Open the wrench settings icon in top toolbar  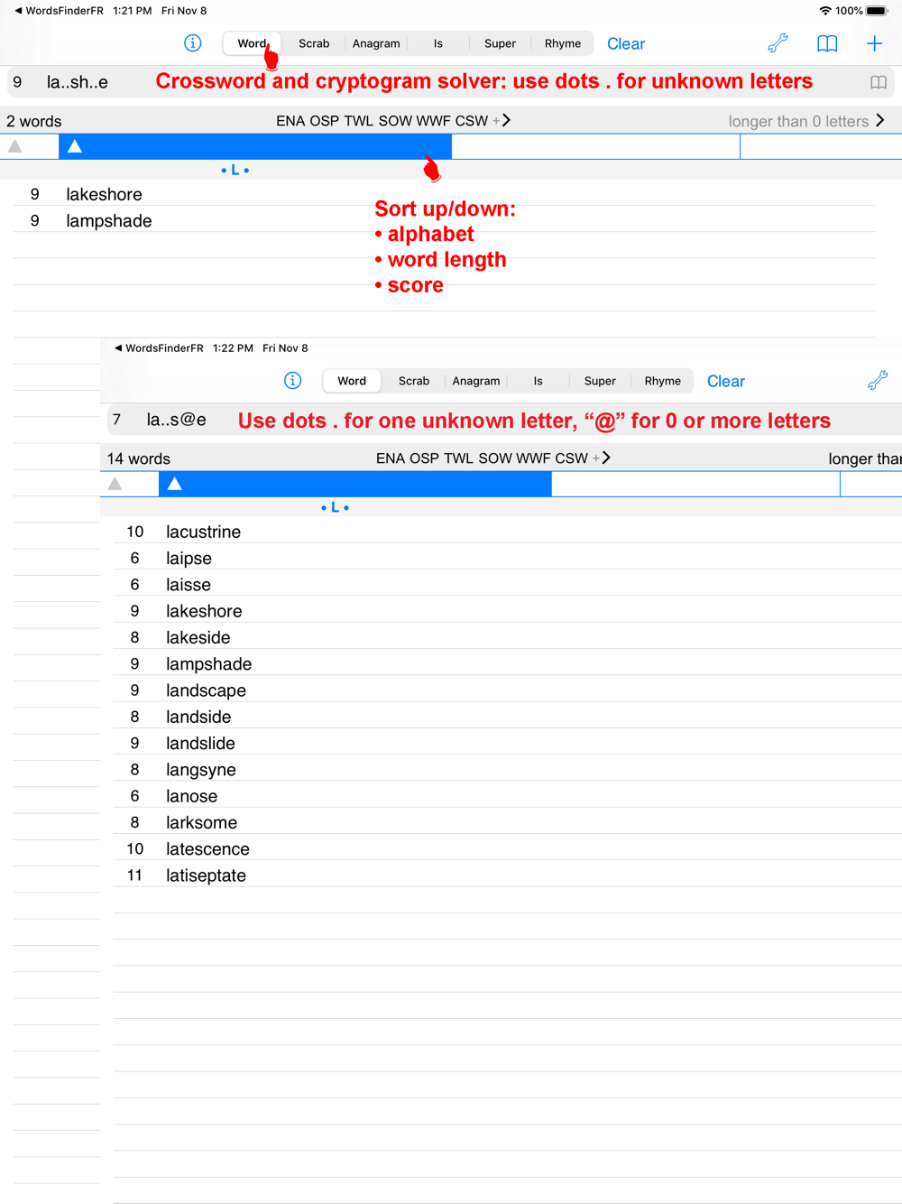coord(778,43)
